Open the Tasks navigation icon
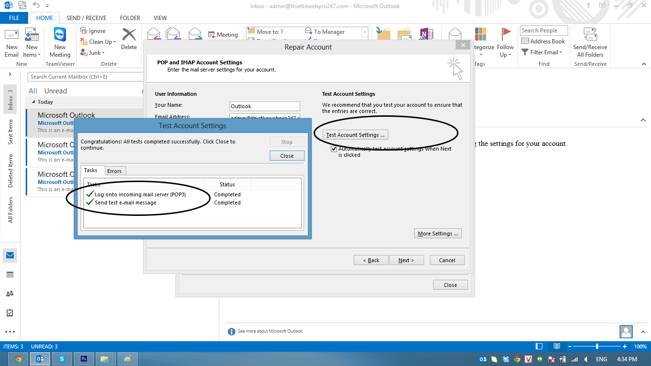 tap(10, 313)
